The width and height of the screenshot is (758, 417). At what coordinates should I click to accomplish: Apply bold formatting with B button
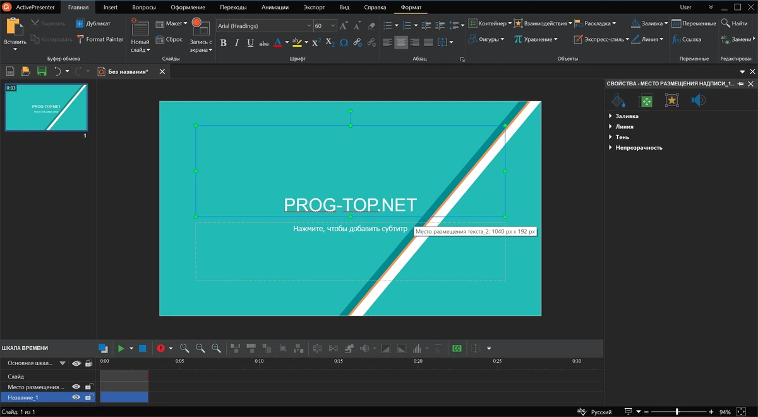(223, 42)
